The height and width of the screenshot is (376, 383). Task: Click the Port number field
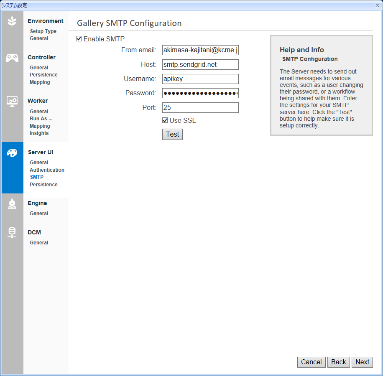pos(200,107)
